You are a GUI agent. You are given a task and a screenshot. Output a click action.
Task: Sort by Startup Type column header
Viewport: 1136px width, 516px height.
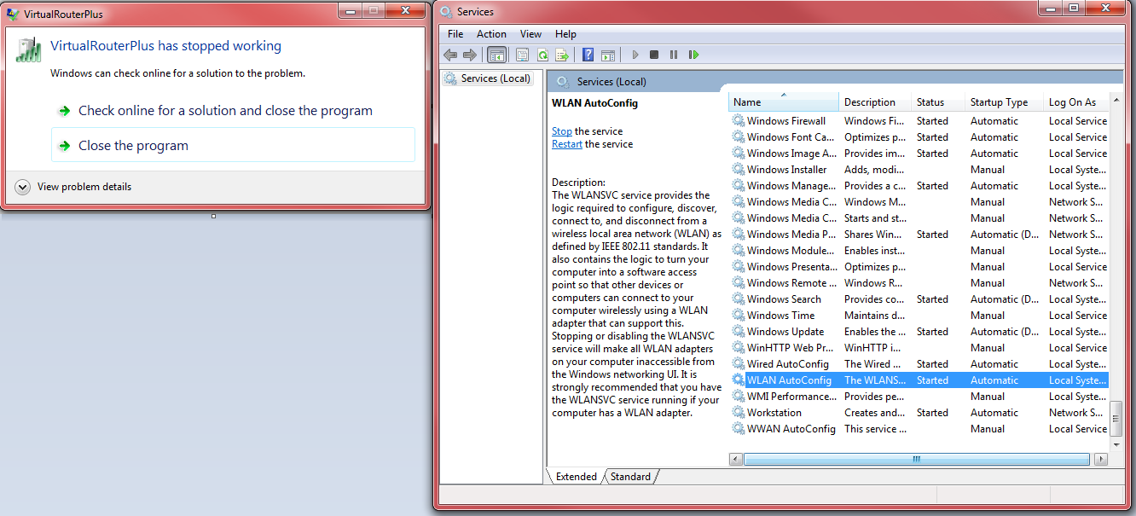[x=999, y=102]
